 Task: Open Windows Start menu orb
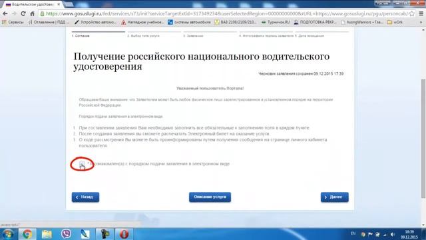(8, 234)
